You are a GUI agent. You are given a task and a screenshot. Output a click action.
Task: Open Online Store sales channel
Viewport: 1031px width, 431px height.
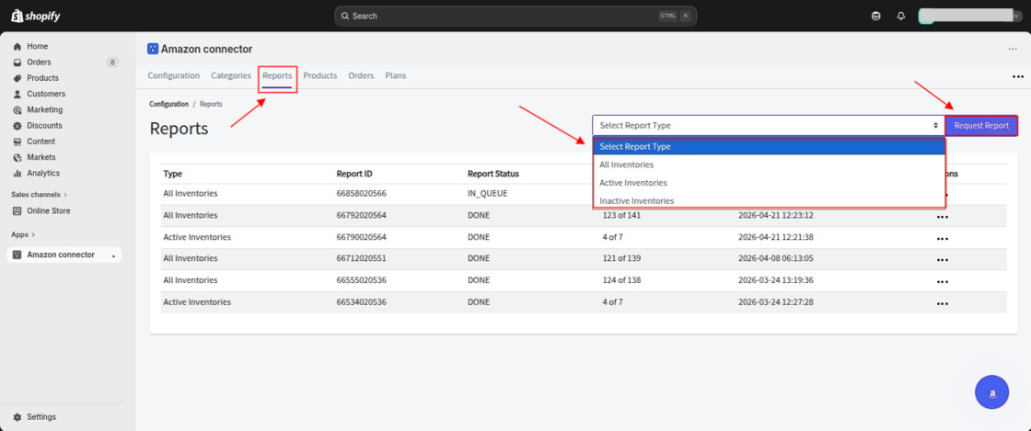(48, 210)
